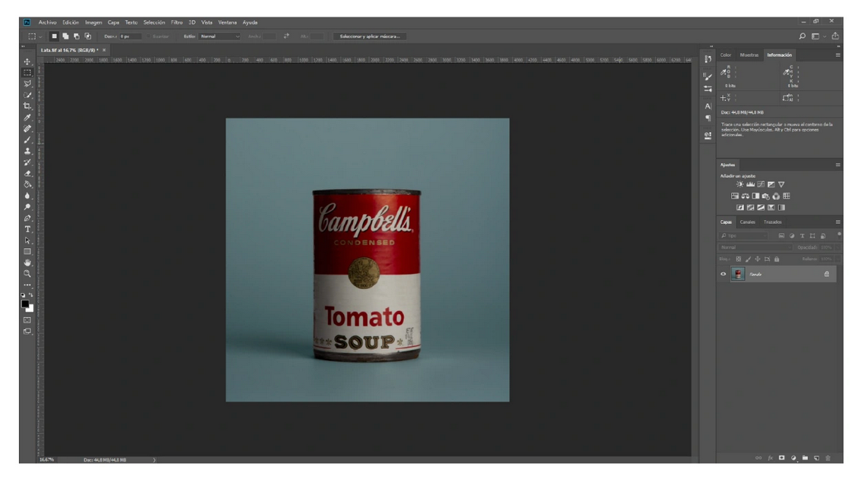Select the Zoom tool
The width and height of the screenshot is (861, 484).
tap(27, 274)
